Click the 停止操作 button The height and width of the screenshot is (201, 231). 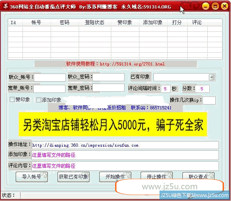pos(157,176)
